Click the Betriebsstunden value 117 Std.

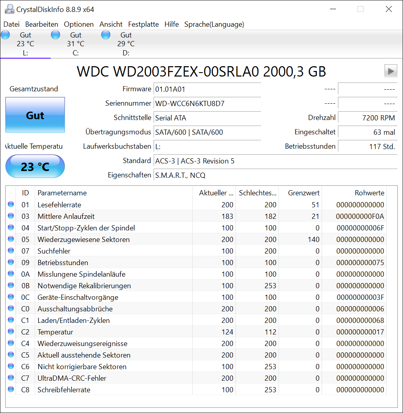tap(367, 146)
